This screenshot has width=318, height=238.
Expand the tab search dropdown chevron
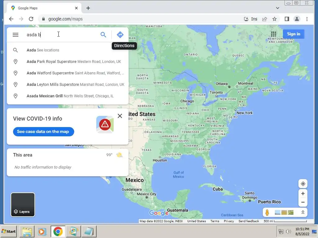[278, 8]
